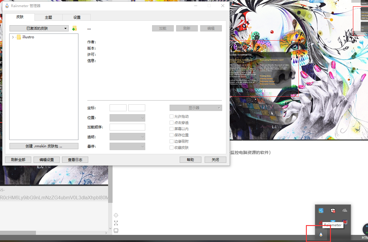Toggle the 收藏皮肤 checkbox

[x=171, y=147]
